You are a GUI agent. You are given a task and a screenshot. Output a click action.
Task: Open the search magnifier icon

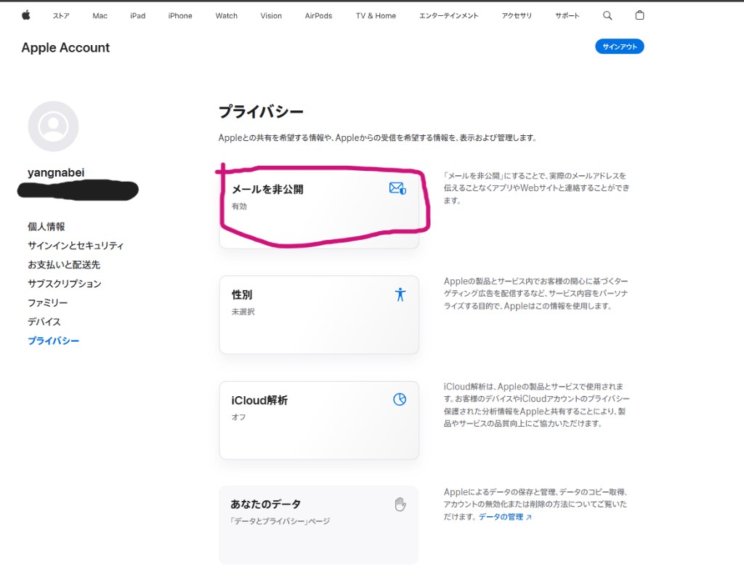tap(607, 16)
